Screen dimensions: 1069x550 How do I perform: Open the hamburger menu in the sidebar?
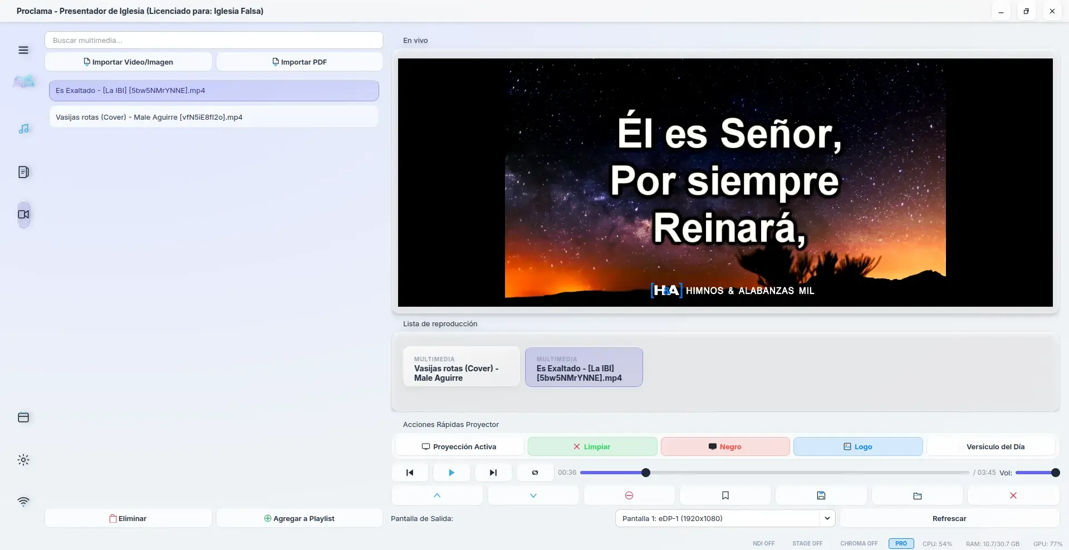[23, 50]
